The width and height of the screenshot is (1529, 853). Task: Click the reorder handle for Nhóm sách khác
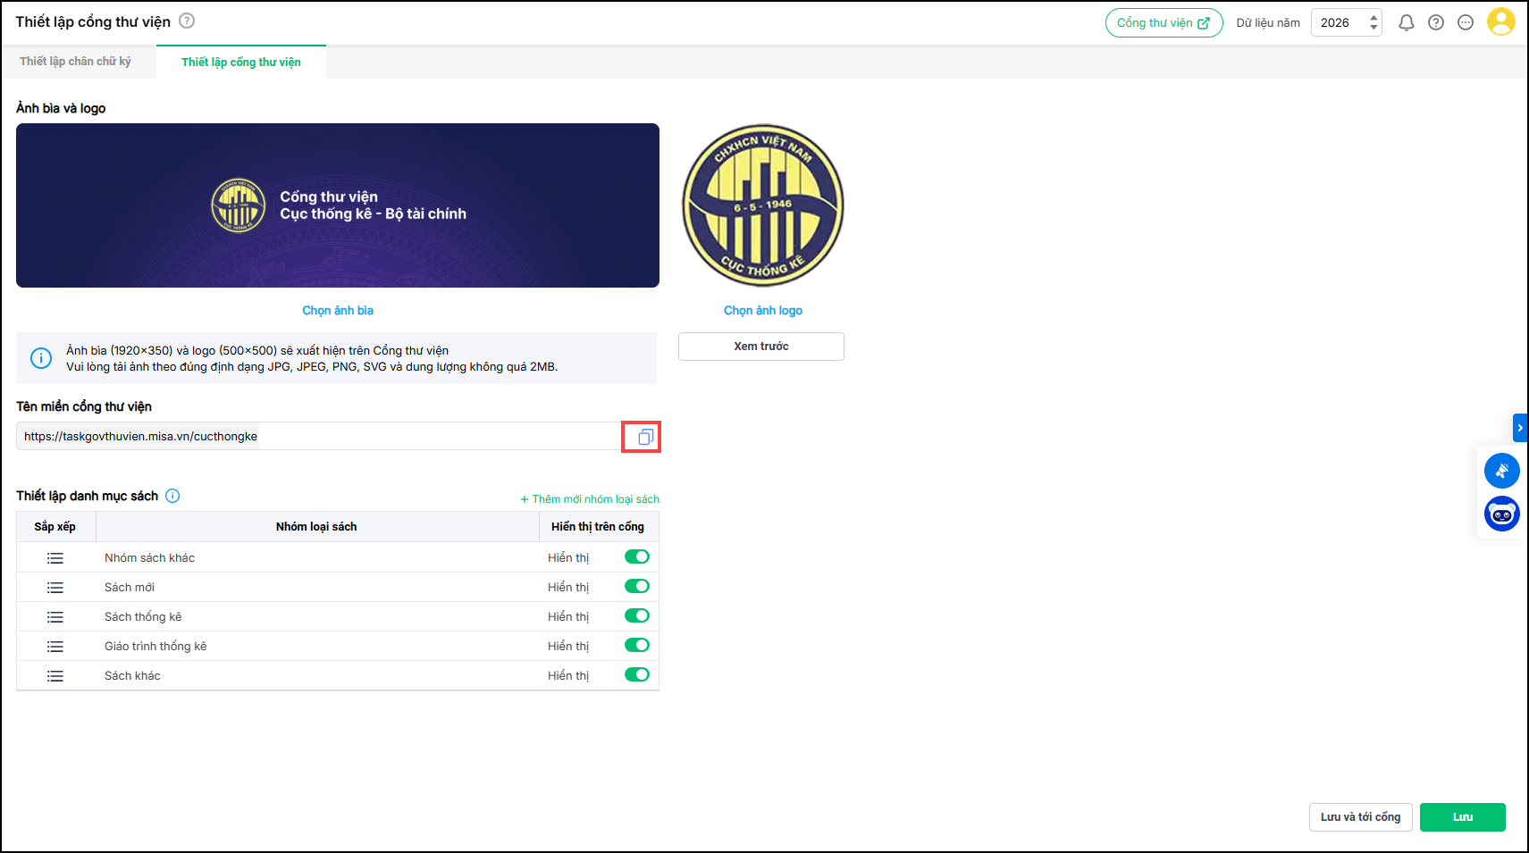(55, 558)
